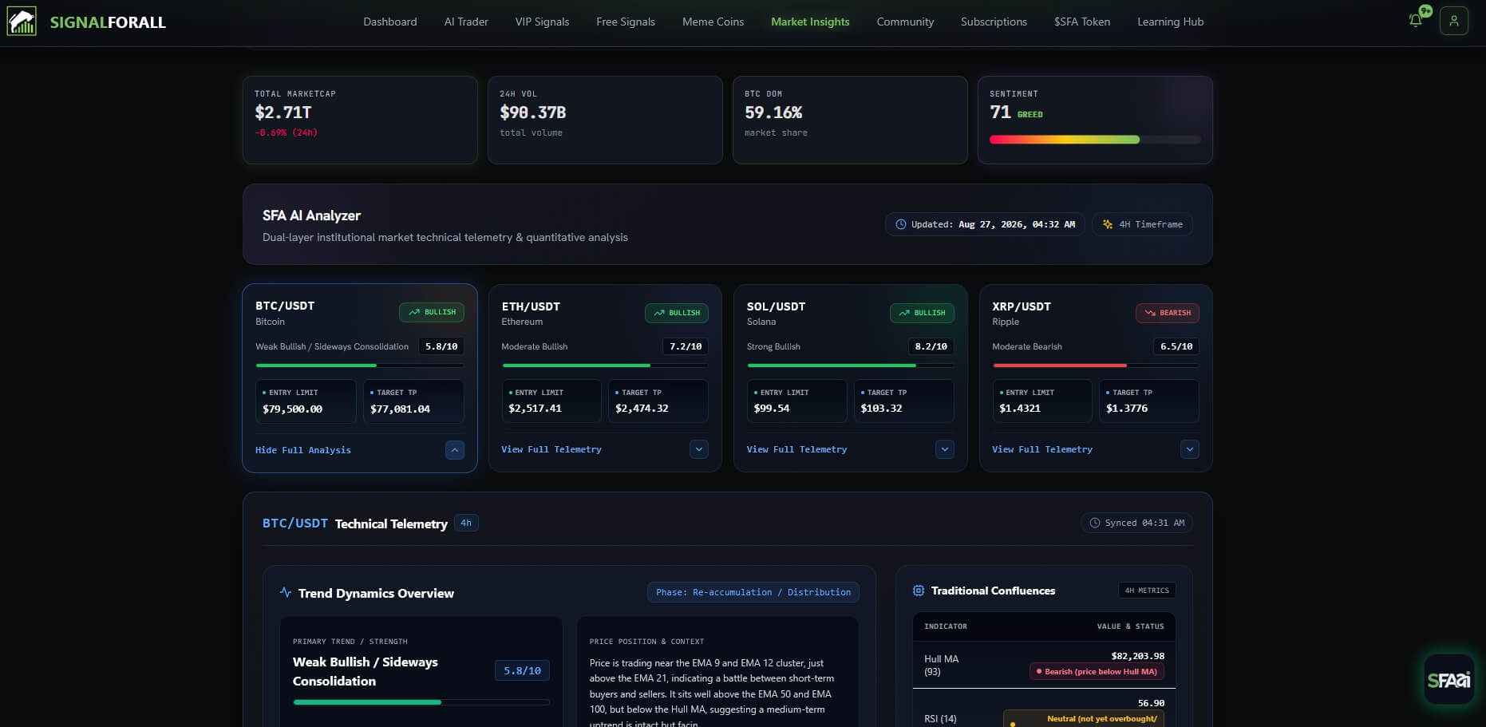Click the ETH/USDT BULLISH badge

(x=677, y=313)
